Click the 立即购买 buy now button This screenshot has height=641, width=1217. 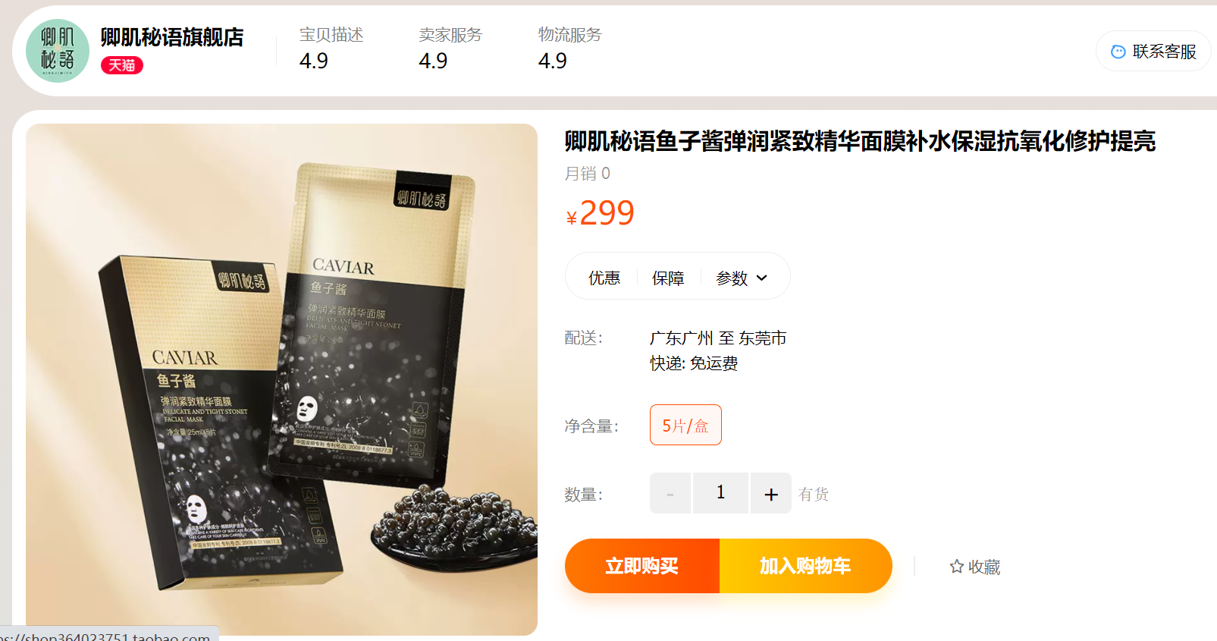coord(642,566)
